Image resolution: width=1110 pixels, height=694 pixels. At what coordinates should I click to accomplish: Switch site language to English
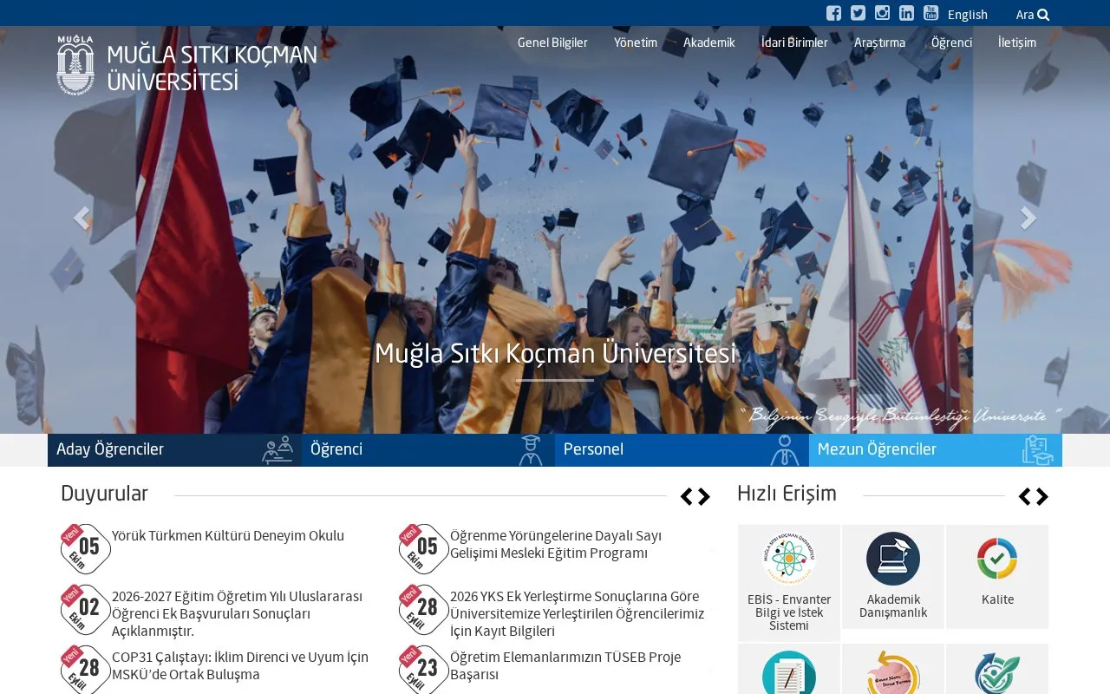968,15
